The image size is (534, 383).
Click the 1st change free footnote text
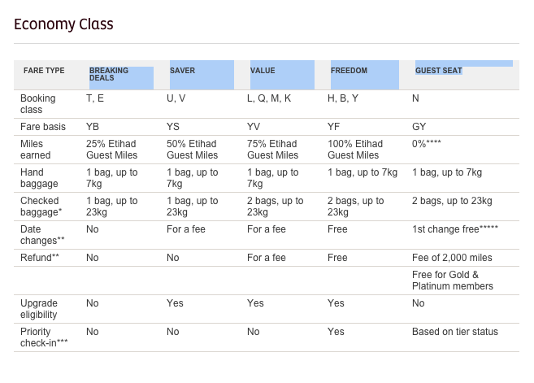[454, 229]
